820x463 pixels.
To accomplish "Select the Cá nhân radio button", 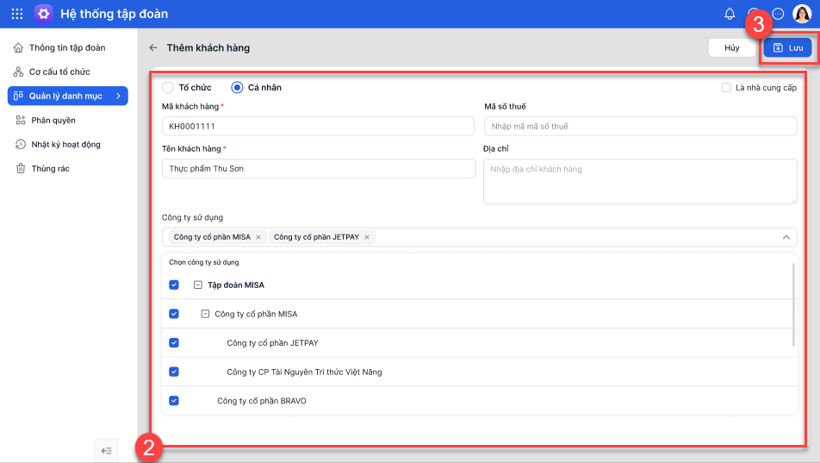I will tap(237, 87).
